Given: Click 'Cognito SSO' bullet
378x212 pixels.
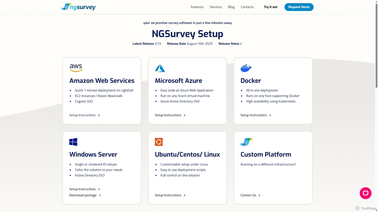Looking at the screenshot, I should click(84, 101).
